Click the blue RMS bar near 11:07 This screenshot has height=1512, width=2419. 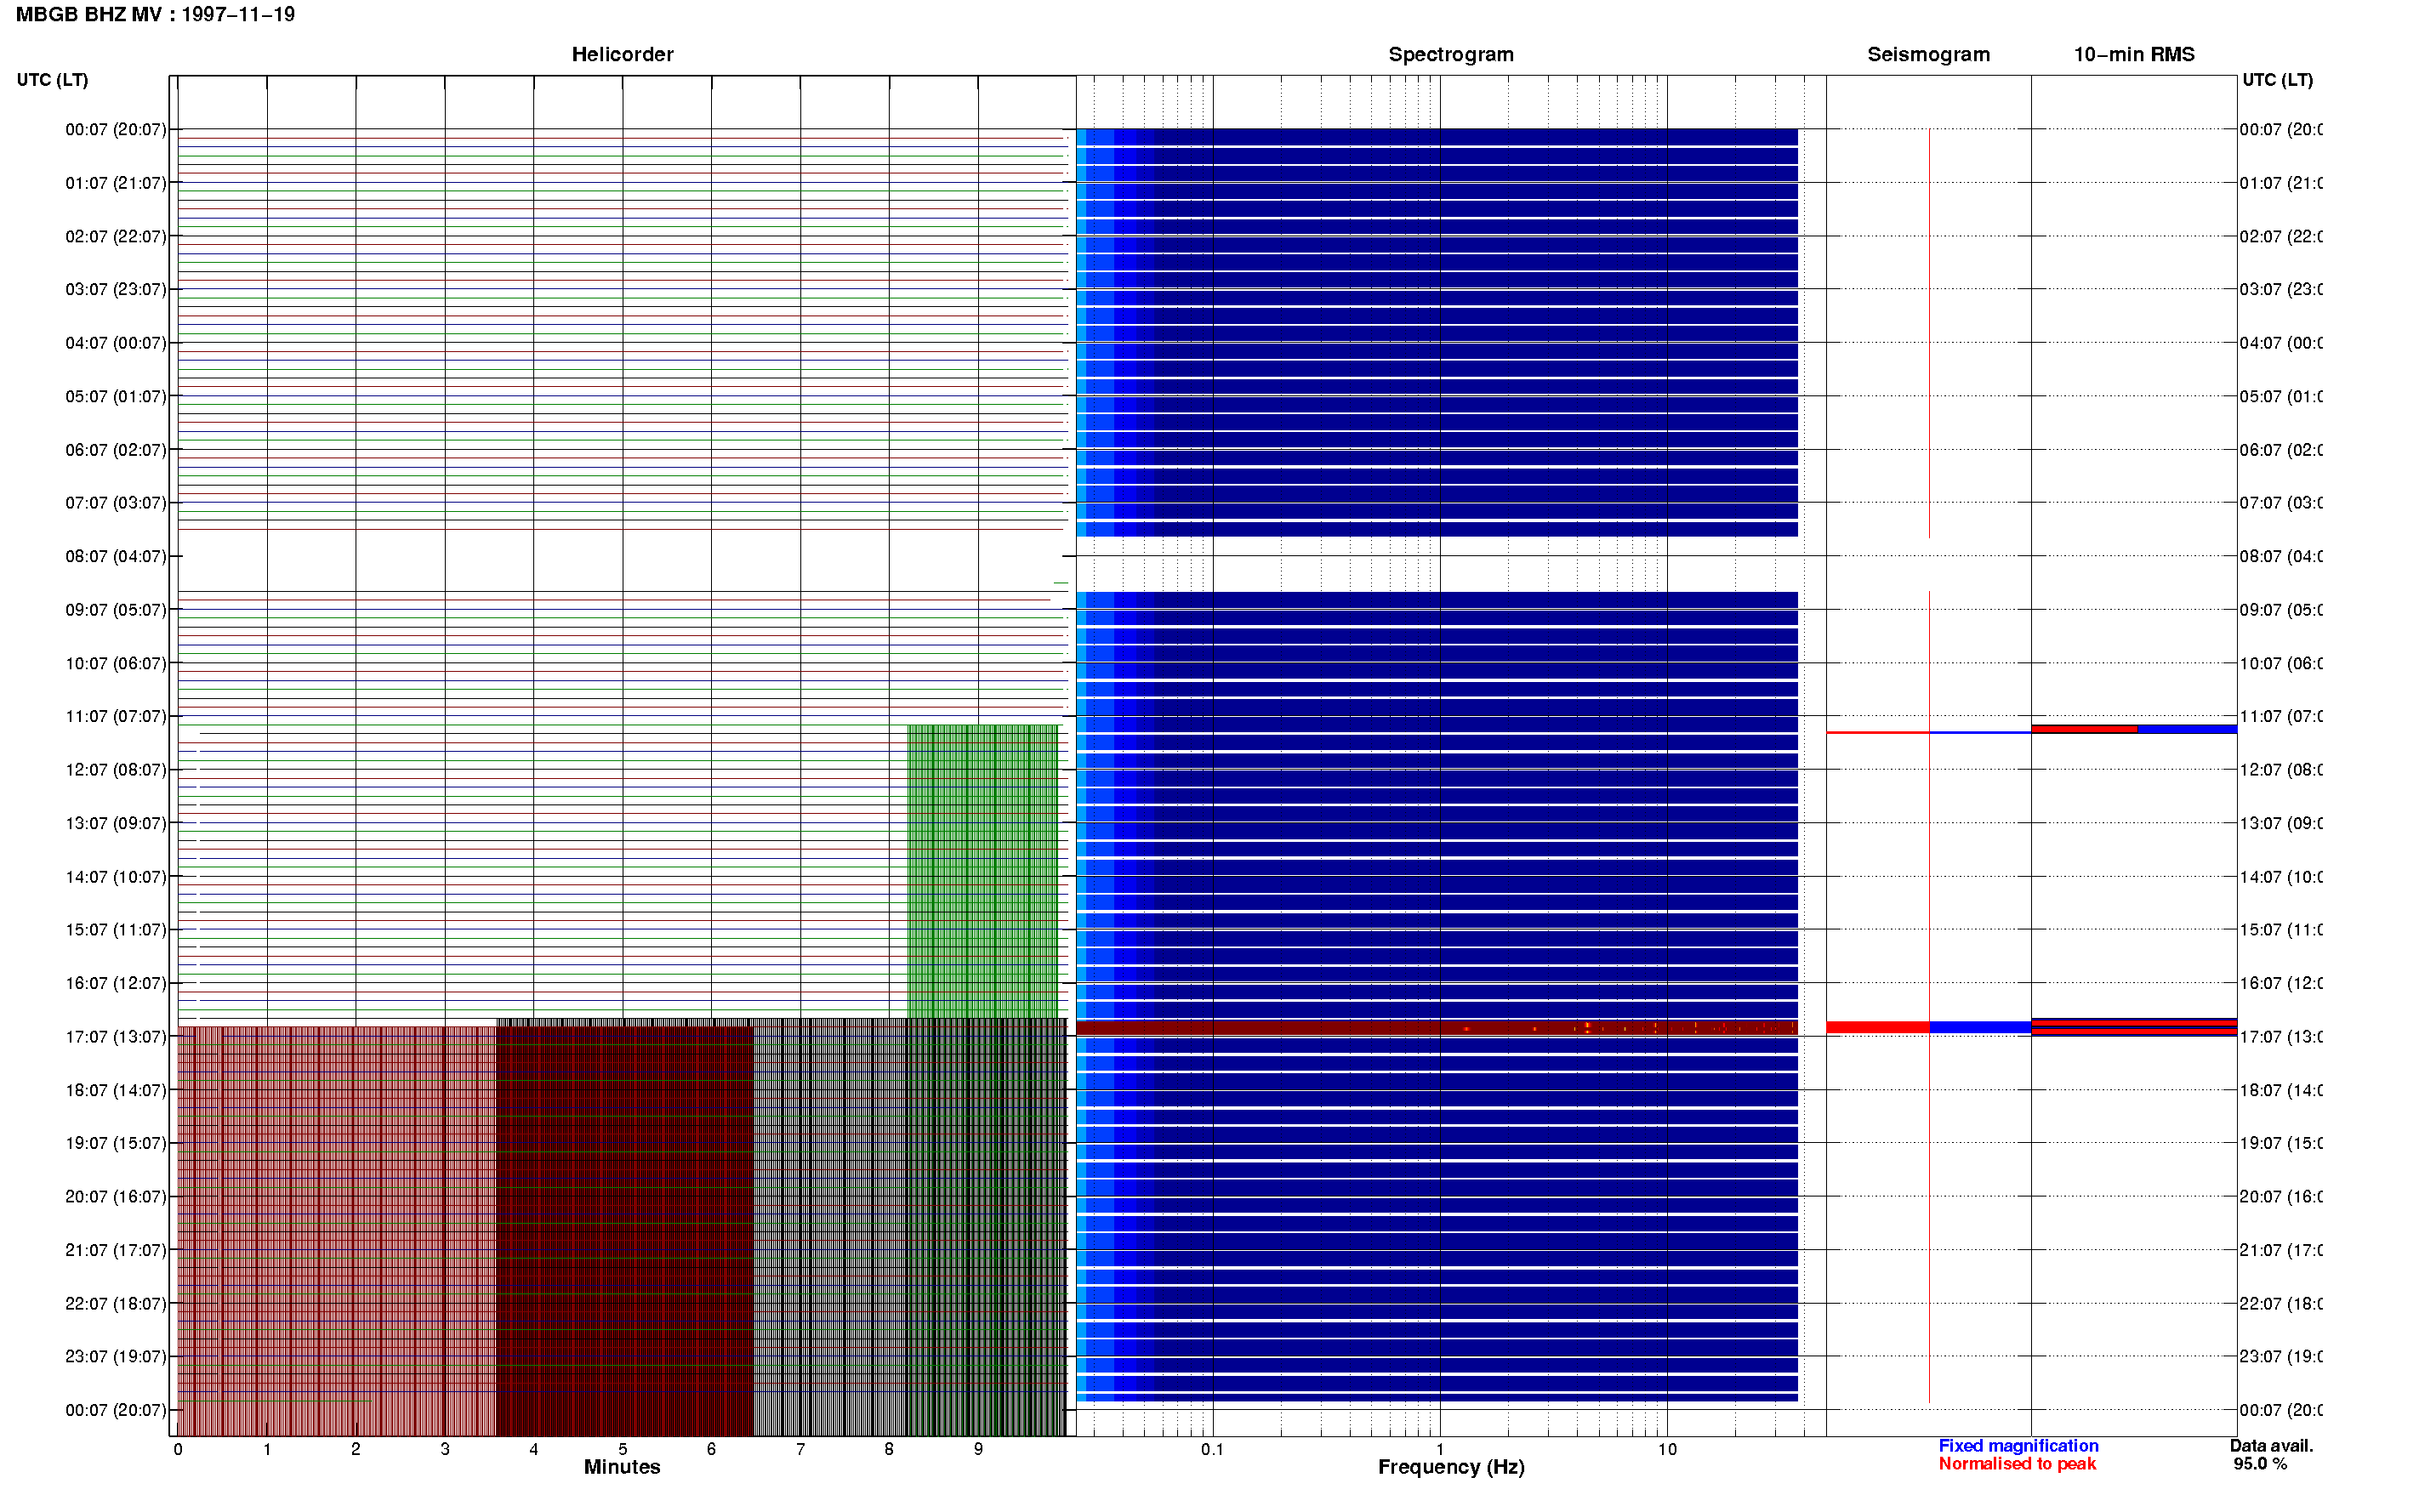click(x=2186, y=729)
